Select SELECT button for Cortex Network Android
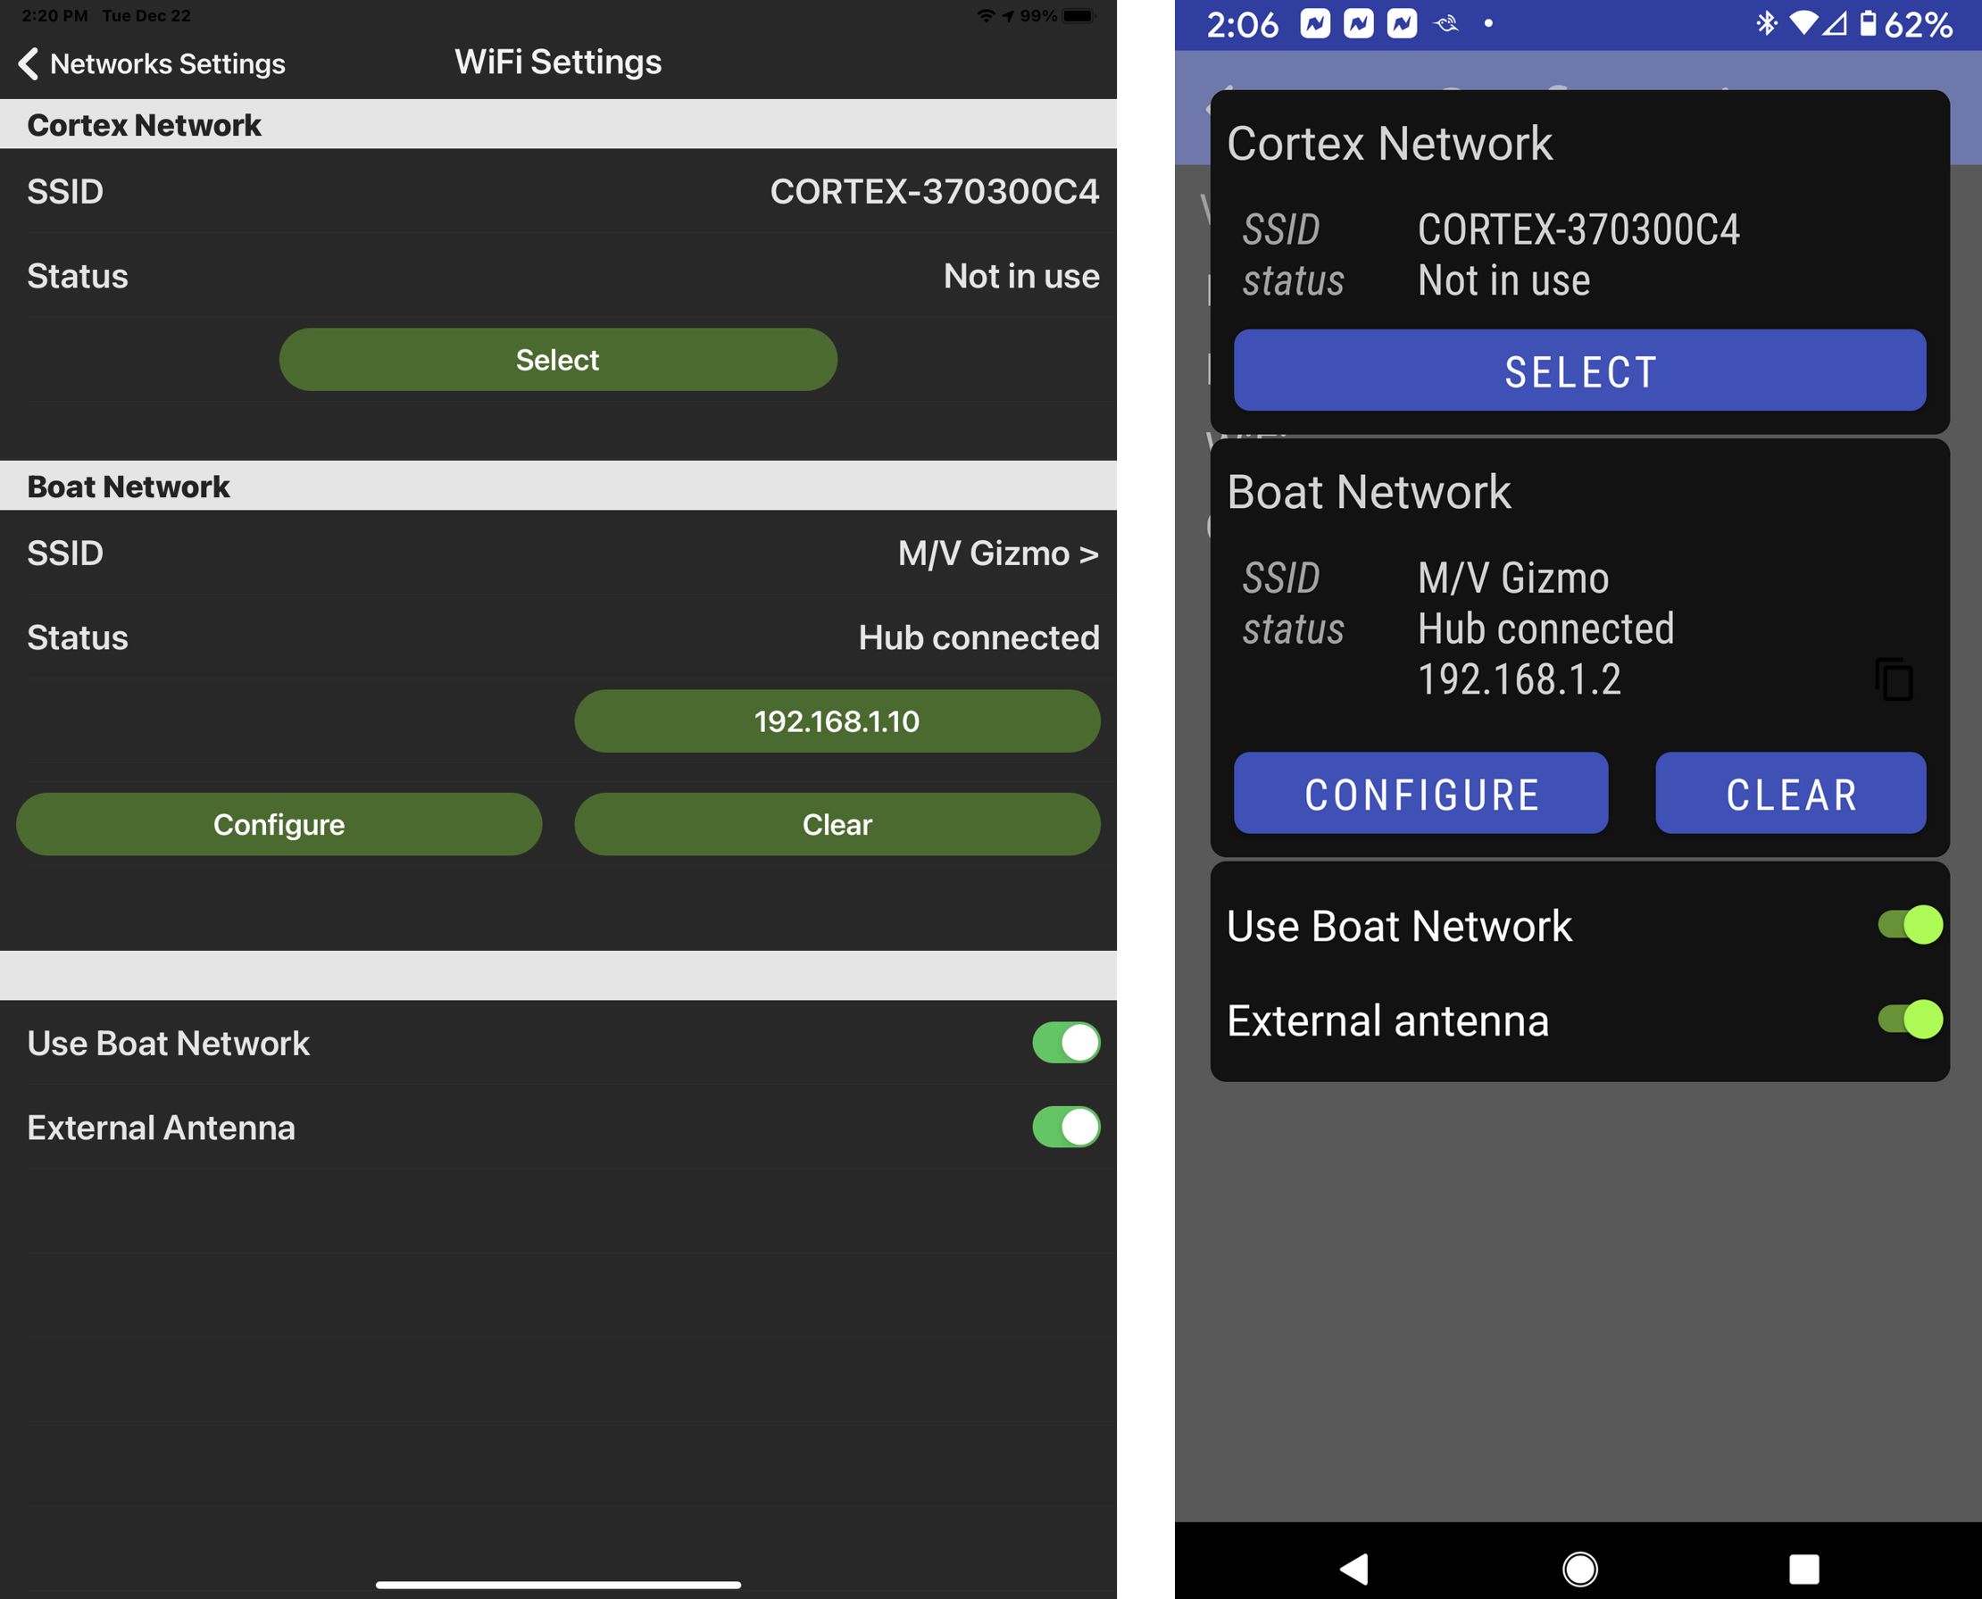1982x1599 pixels. [x=1579, y=372]
